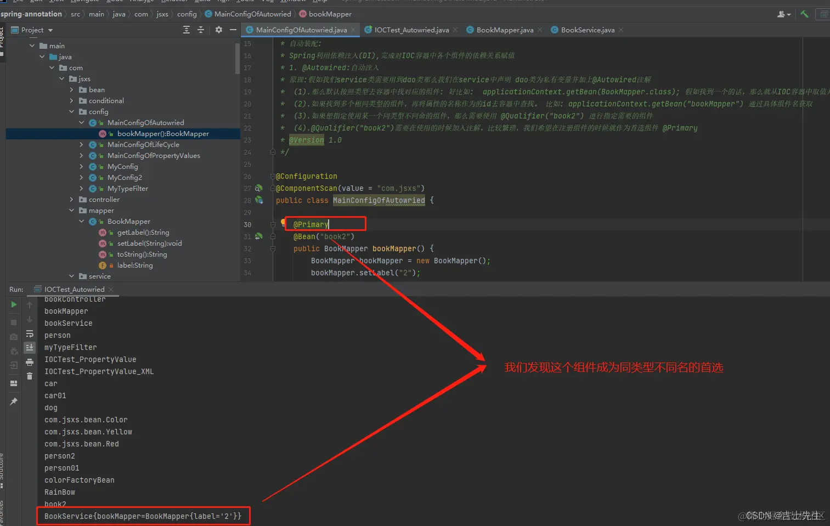Click spring-annotation in breadcrumb
The image size is (830, 526).
[x=31, y=14]
